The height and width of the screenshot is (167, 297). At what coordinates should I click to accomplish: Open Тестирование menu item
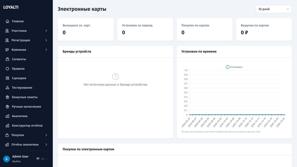coord(26,88)
